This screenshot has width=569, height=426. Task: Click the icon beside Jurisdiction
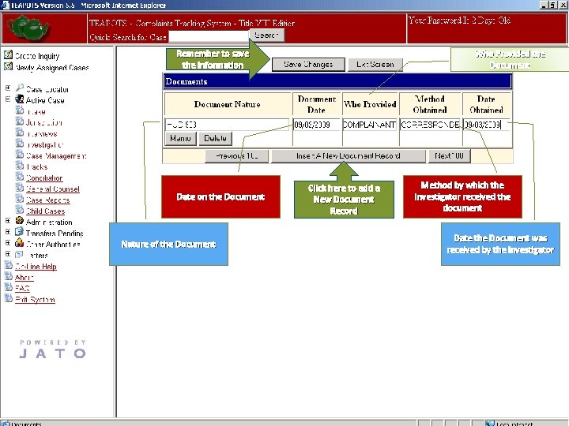click(x=20, y=121)
